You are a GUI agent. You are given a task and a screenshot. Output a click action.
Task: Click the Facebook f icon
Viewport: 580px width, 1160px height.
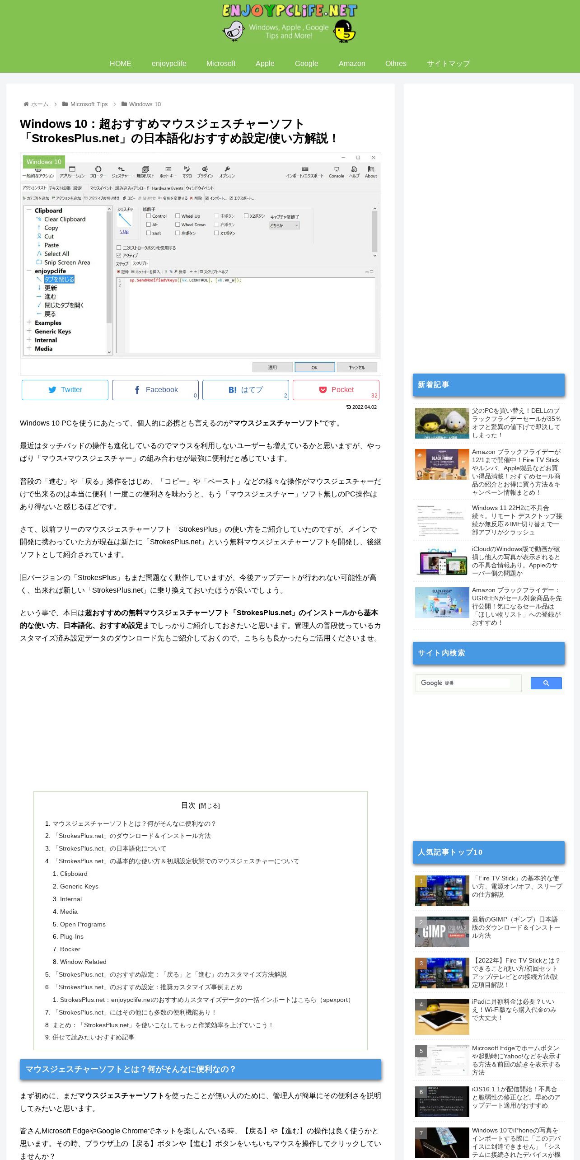[137, 390]
